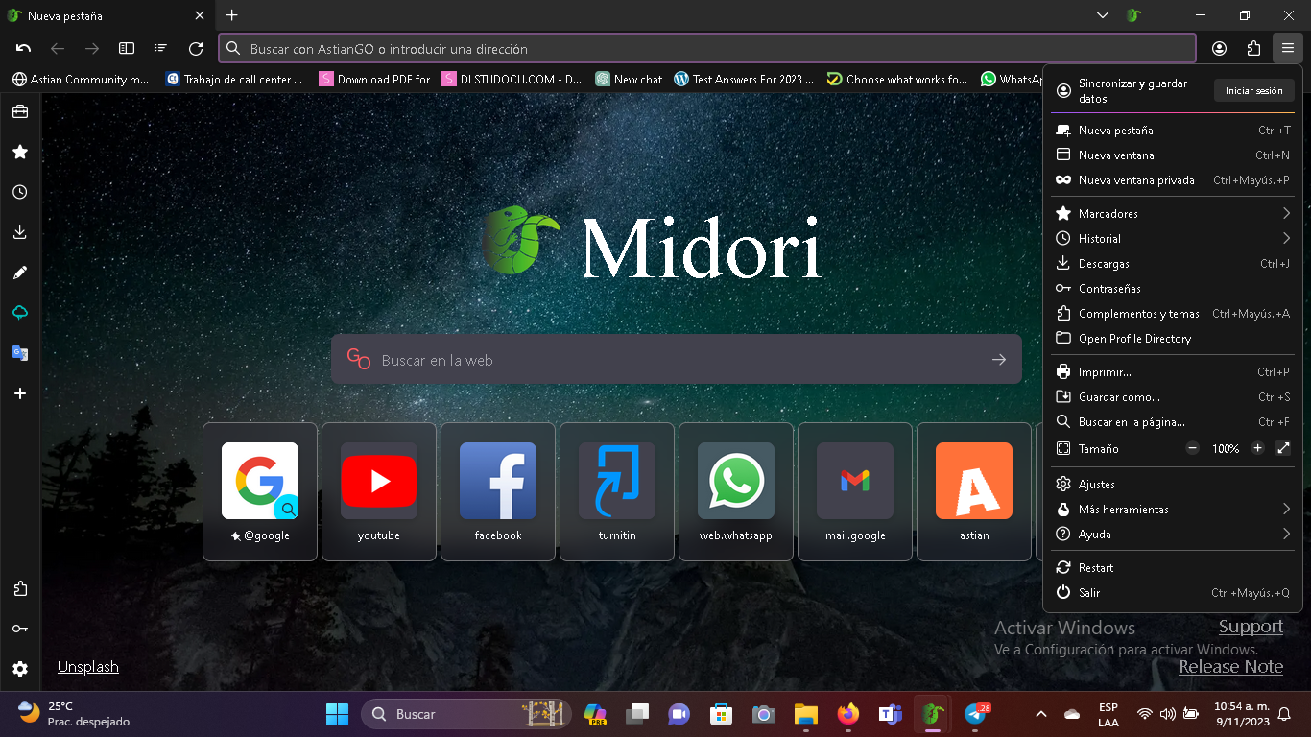Reset zoom by clicking 100%
1311x737 pixels.
1226,448
